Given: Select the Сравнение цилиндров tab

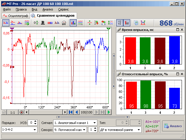Looking at the screenshot, I should tap(53, 15).
